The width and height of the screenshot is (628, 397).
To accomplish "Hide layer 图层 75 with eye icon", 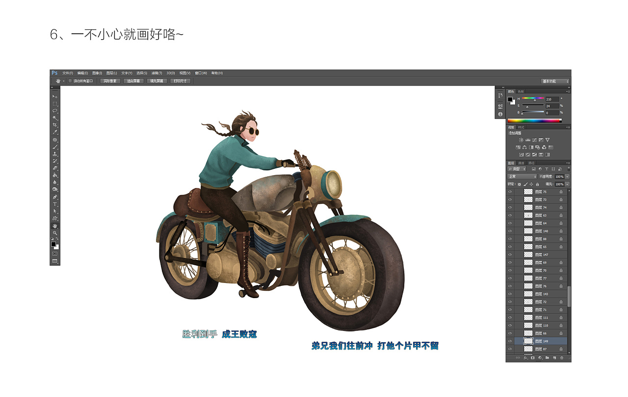I will pyautogui.click(x=510, y=192).
